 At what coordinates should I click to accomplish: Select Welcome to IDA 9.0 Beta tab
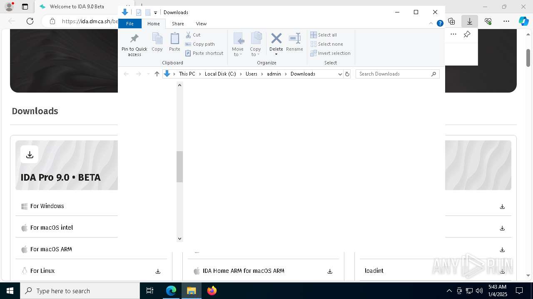77,7
